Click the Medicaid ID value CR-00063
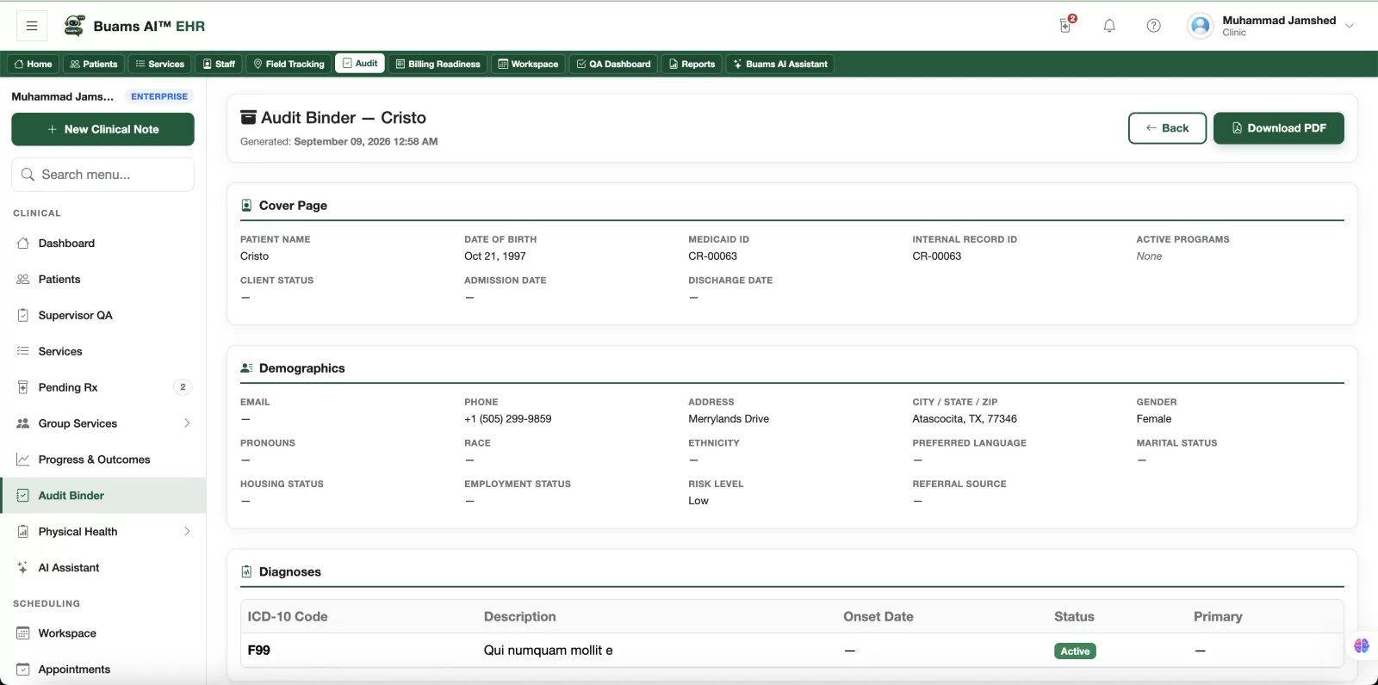This screenshot has width=1378, height=685. (712, 256)
